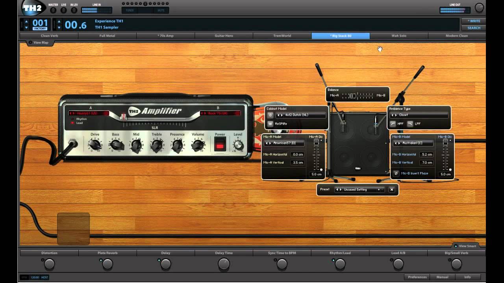The height and width of the screenshot is (283, 504).
Task: Toggle Mic-B Invert Phase button
Action: pos(396,173)
